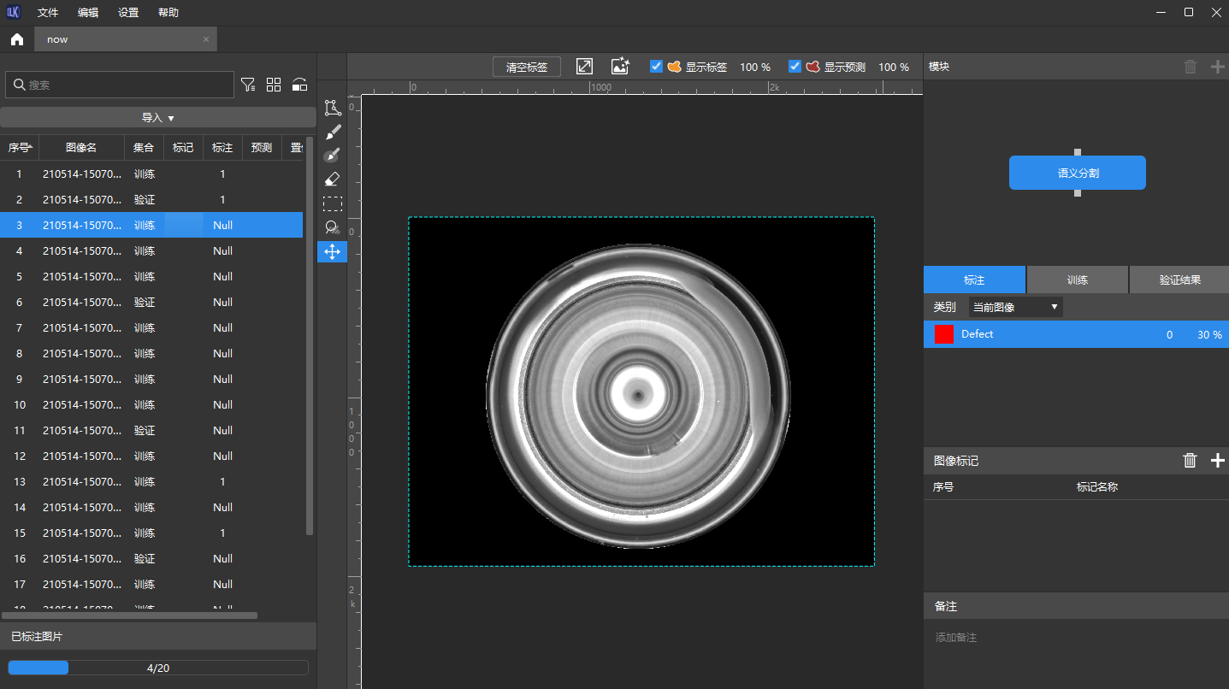Select image row number 11
Viewport: 1229px width, 689px height.
(151, 430)
